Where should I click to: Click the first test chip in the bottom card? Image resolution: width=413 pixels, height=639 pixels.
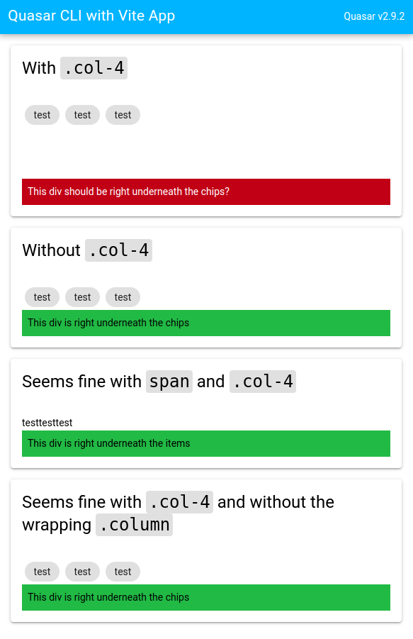pos(42,572)
